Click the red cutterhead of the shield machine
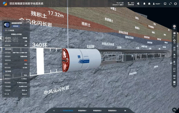Viewport: 179px width, 113px height. tap(66, 60)
